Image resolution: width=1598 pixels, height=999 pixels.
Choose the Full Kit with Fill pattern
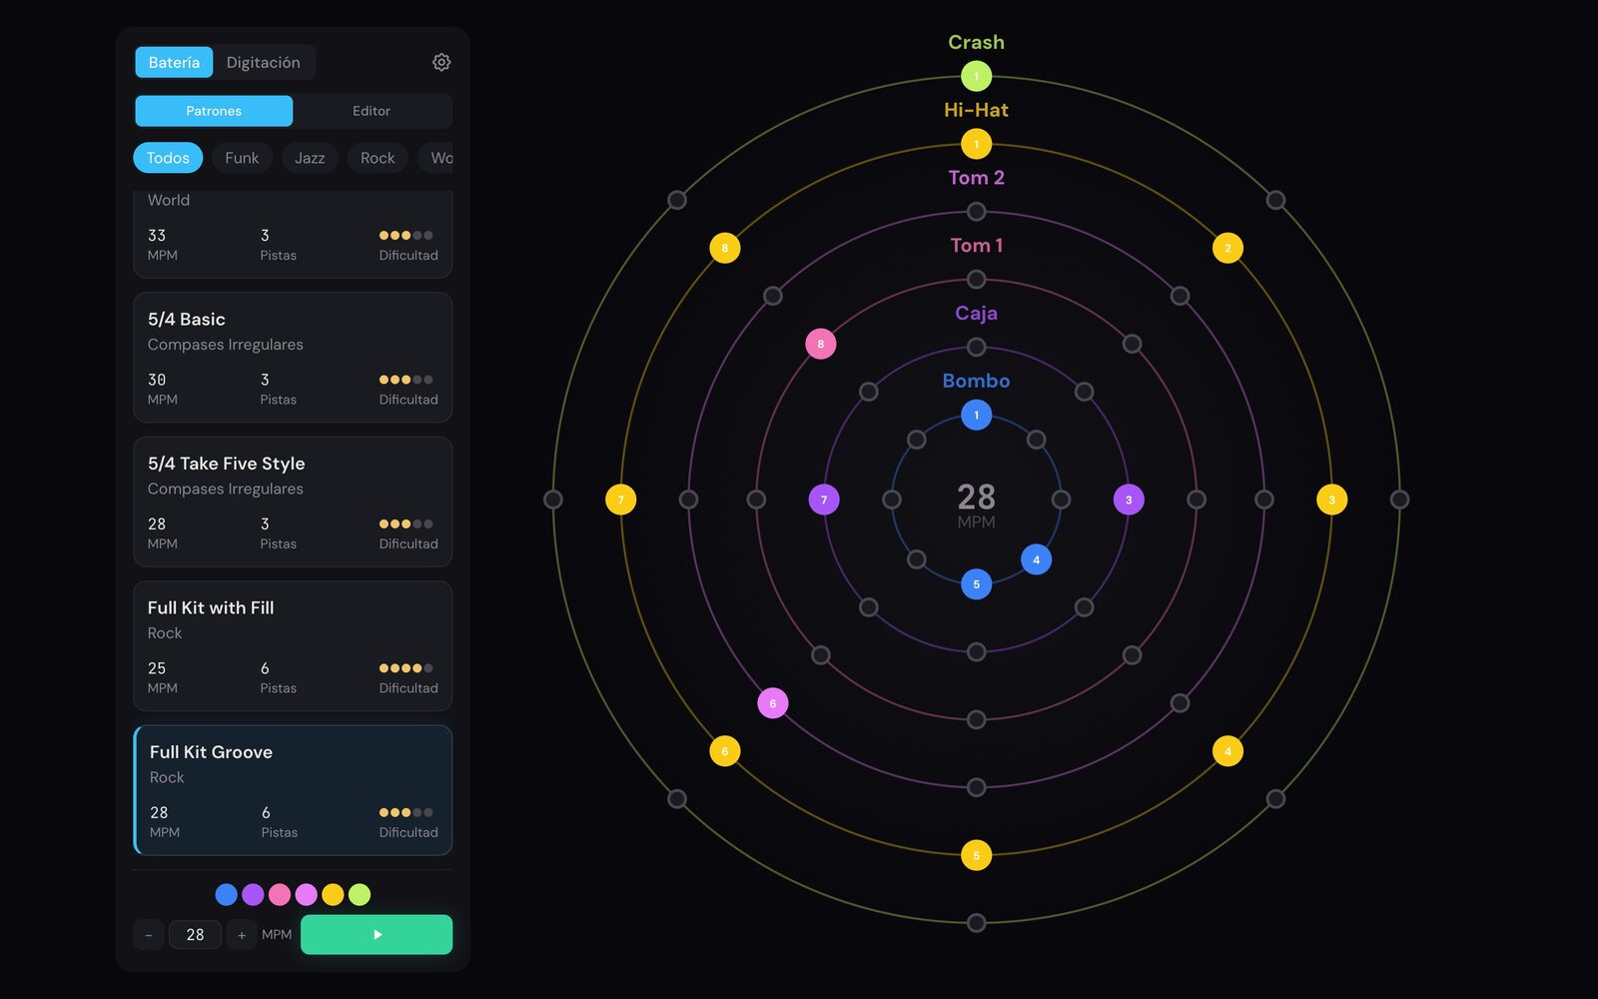click(293, 646)
